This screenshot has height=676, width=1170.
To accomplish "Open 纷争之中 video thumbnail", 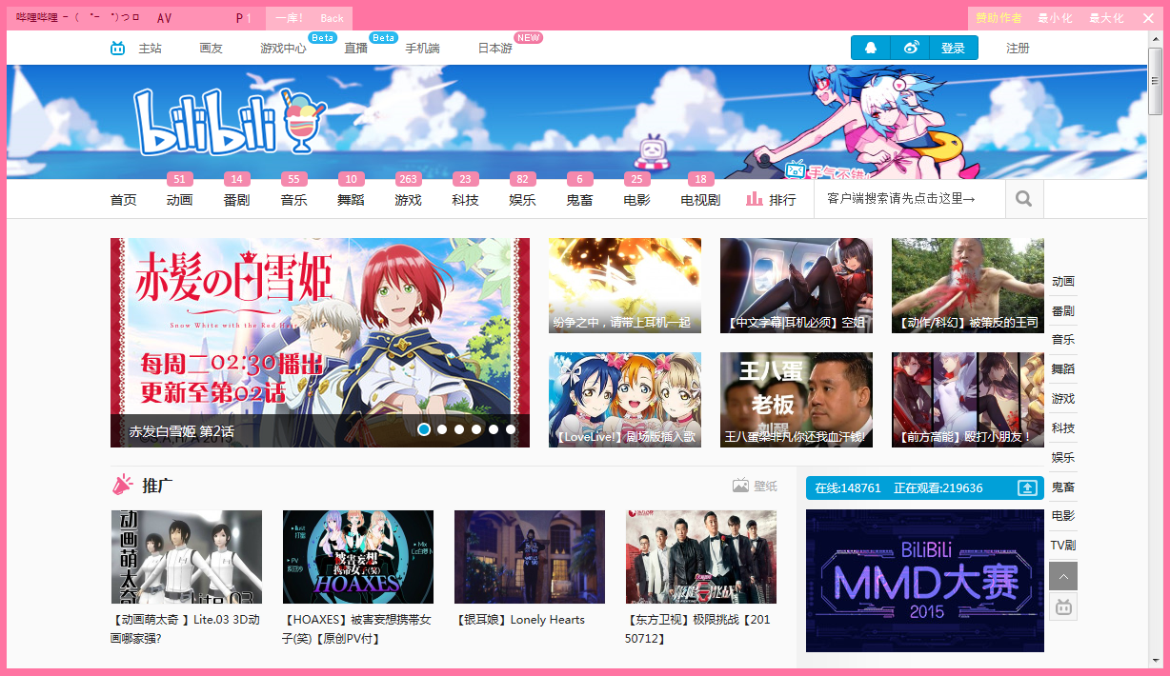I will [625, 286].
